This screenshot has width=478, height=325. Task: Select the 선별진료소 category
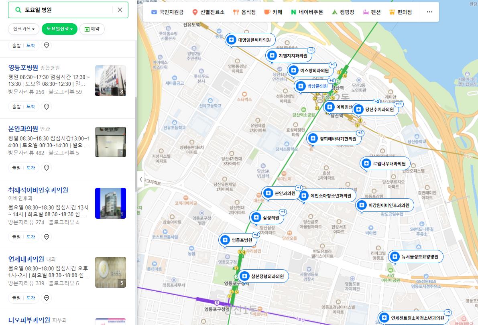pyautogui.click(x=208, y=12)
